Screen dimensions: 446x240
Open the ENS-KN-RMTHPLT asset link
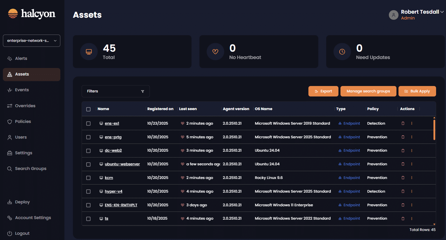pyautogui.click(x=121, y=205)
